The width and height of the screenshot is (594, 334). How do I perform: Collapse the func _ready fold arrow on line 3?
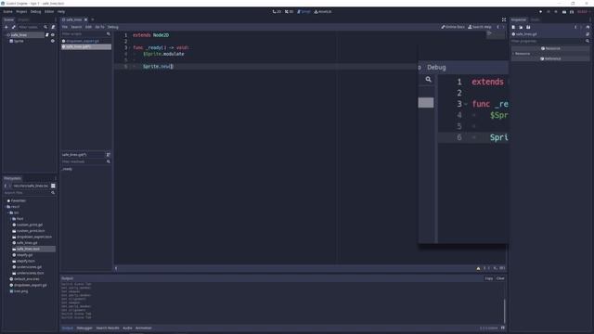pos(130,47)
